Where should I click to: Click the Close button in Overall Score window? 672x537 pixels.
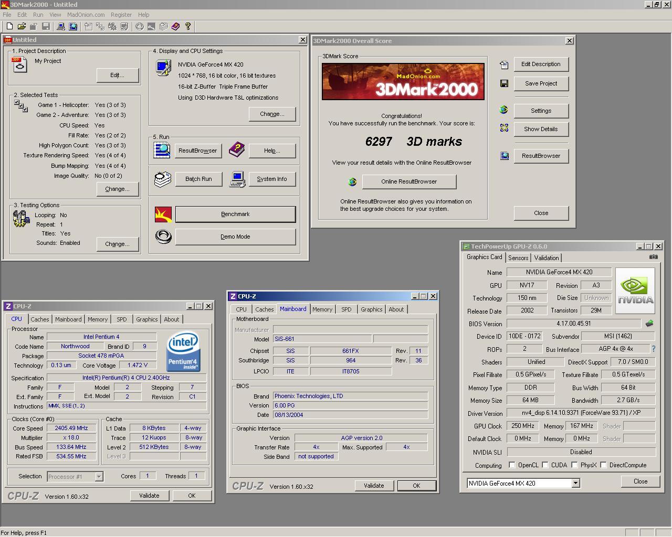541,213
